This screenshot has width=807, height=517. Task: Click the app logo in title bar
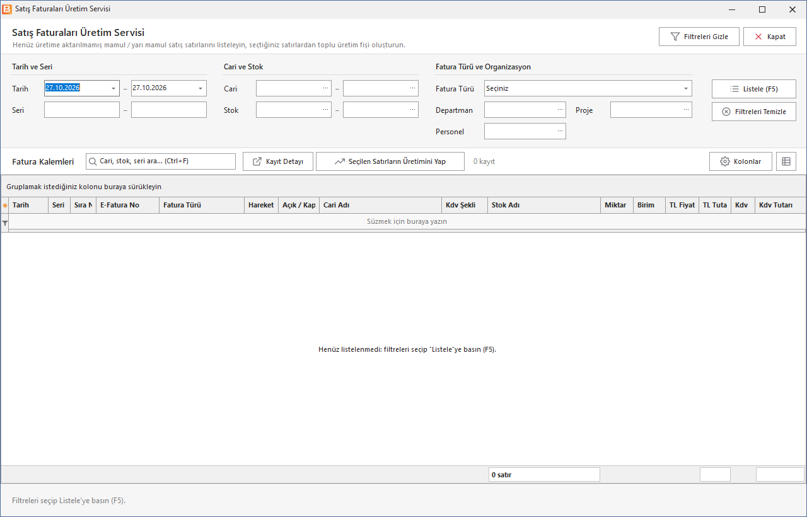pyautogui.click(x=8, y=9)
